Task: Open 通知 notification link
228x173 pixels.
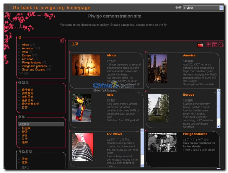Action: [25, 142]
